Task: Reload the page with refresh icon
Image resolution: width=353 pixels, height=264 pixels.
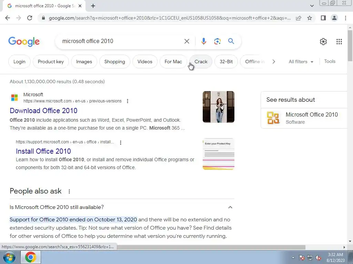Action: [30, 18]
